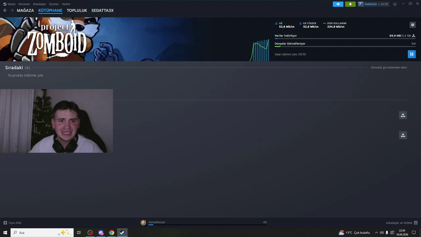Open the clock app with red badge on taskbar

pos(90,233)
